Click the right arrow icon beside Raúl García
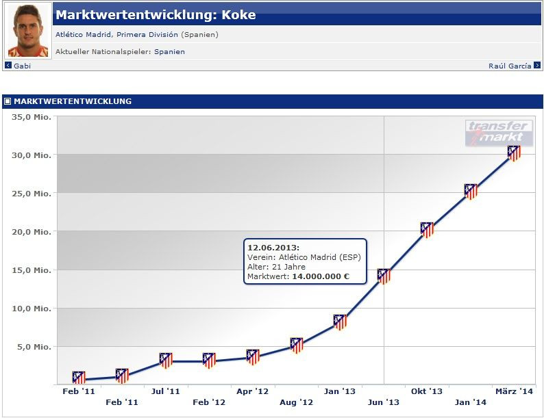The image size is (544, 418). coord(537,66)
